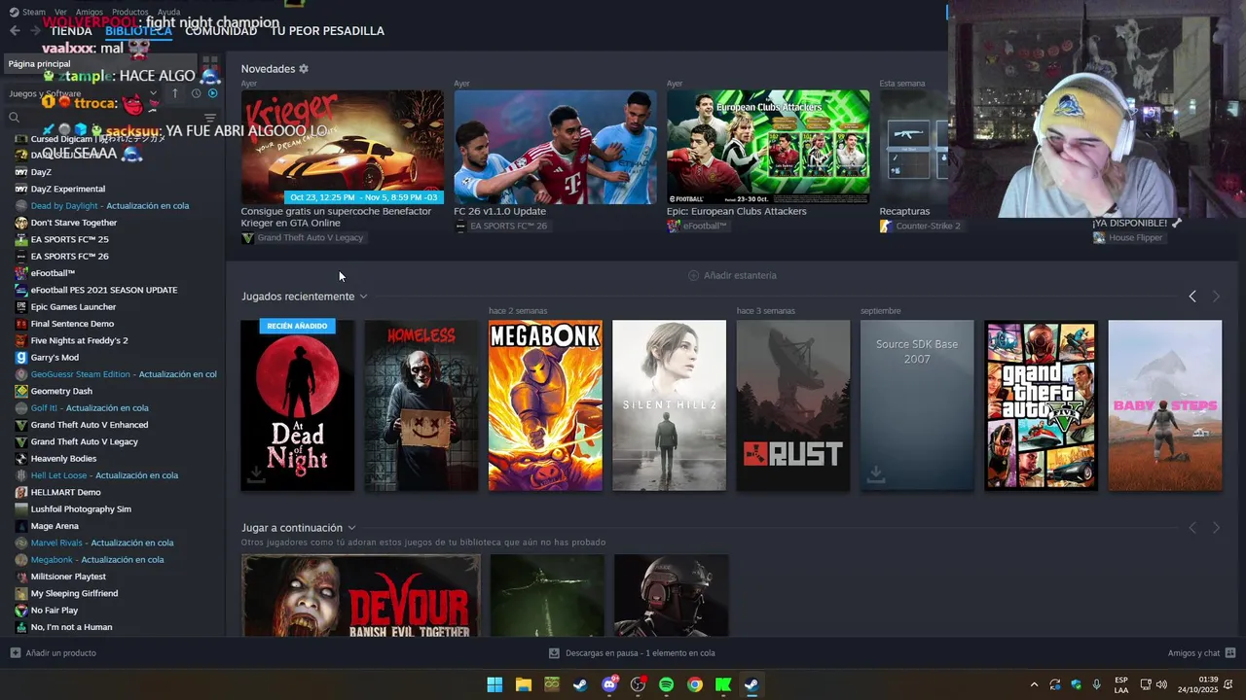Open Epic: European Clubs Attackers news

(768, 147)
